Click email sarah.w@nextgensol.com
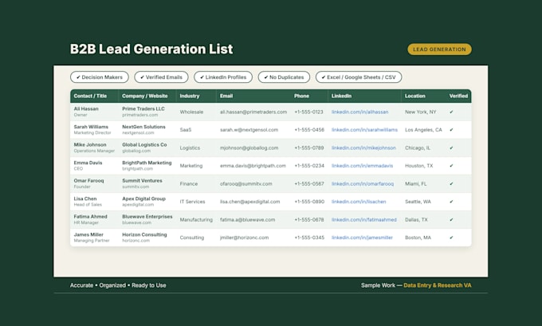 click(249, 130)
